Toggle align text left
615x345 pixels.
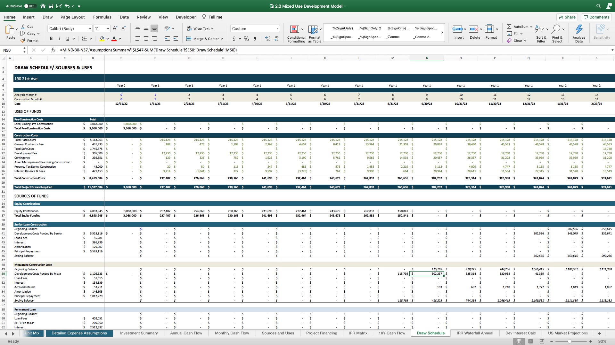click(138, 39)
